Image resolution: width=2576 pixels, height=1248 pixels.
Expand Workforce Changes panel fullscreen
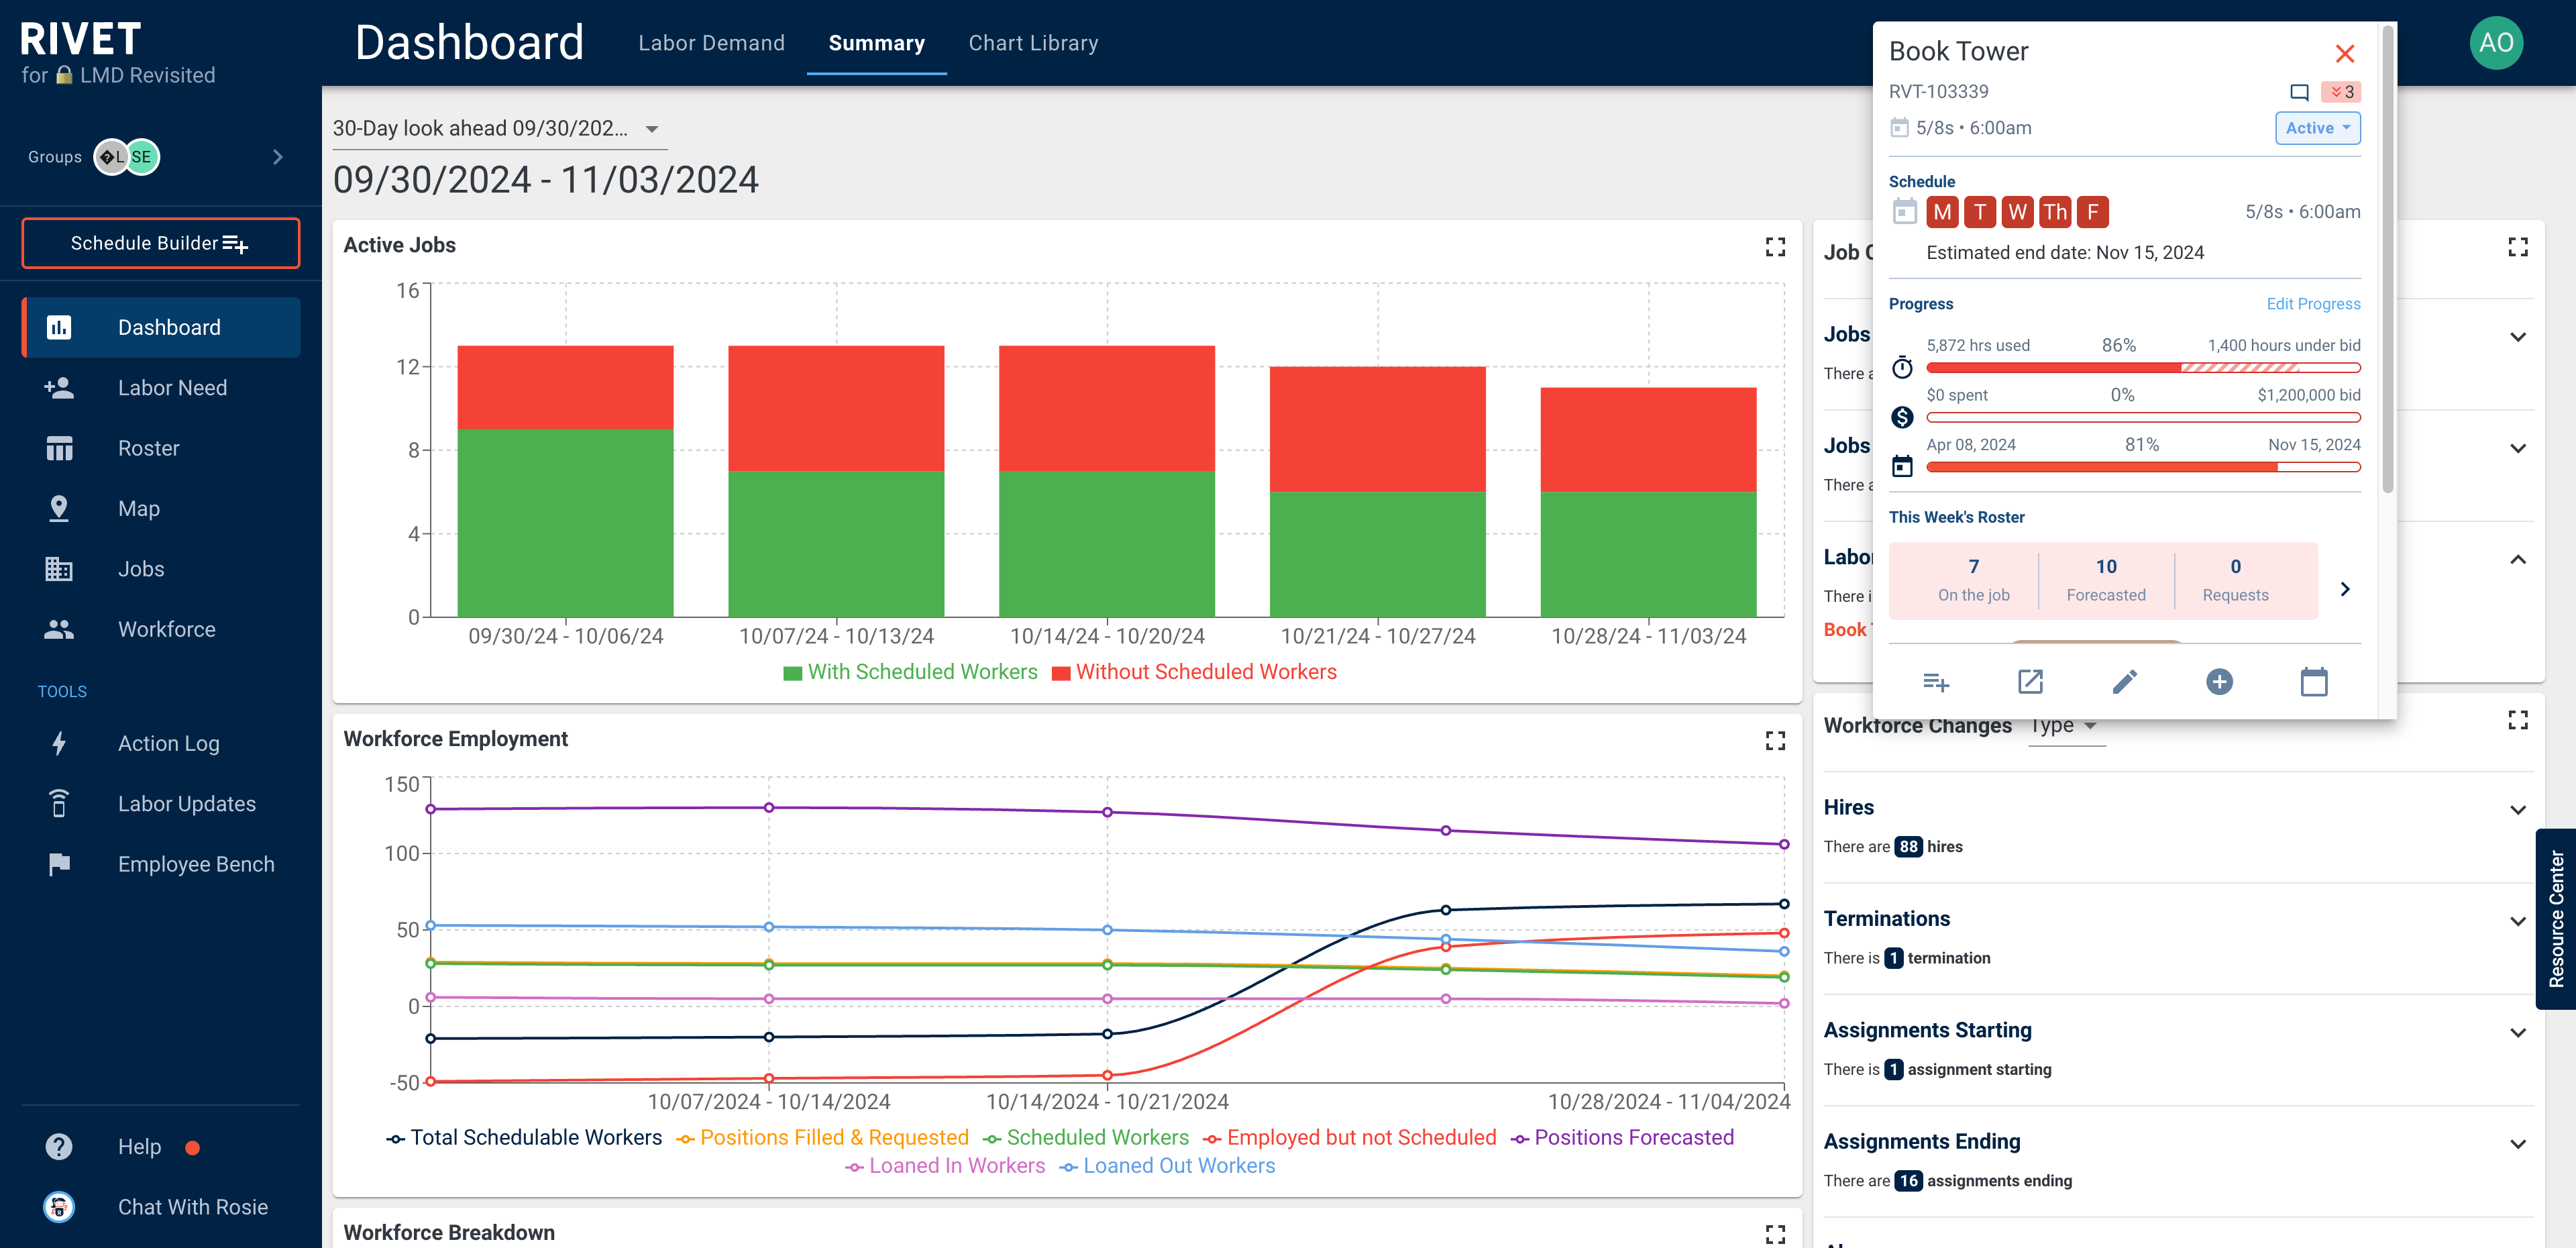tap(2517, 720)
